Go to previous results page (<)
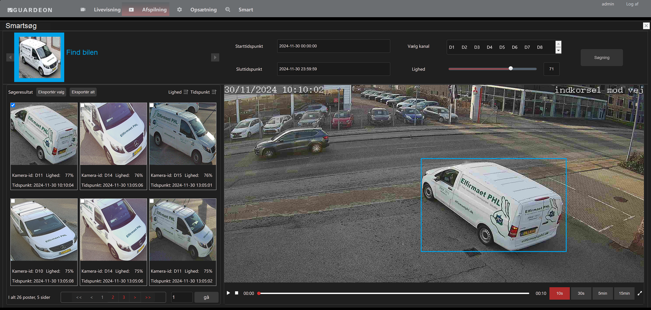This screenshot has width=651, height=310. (x=92, y=297)
